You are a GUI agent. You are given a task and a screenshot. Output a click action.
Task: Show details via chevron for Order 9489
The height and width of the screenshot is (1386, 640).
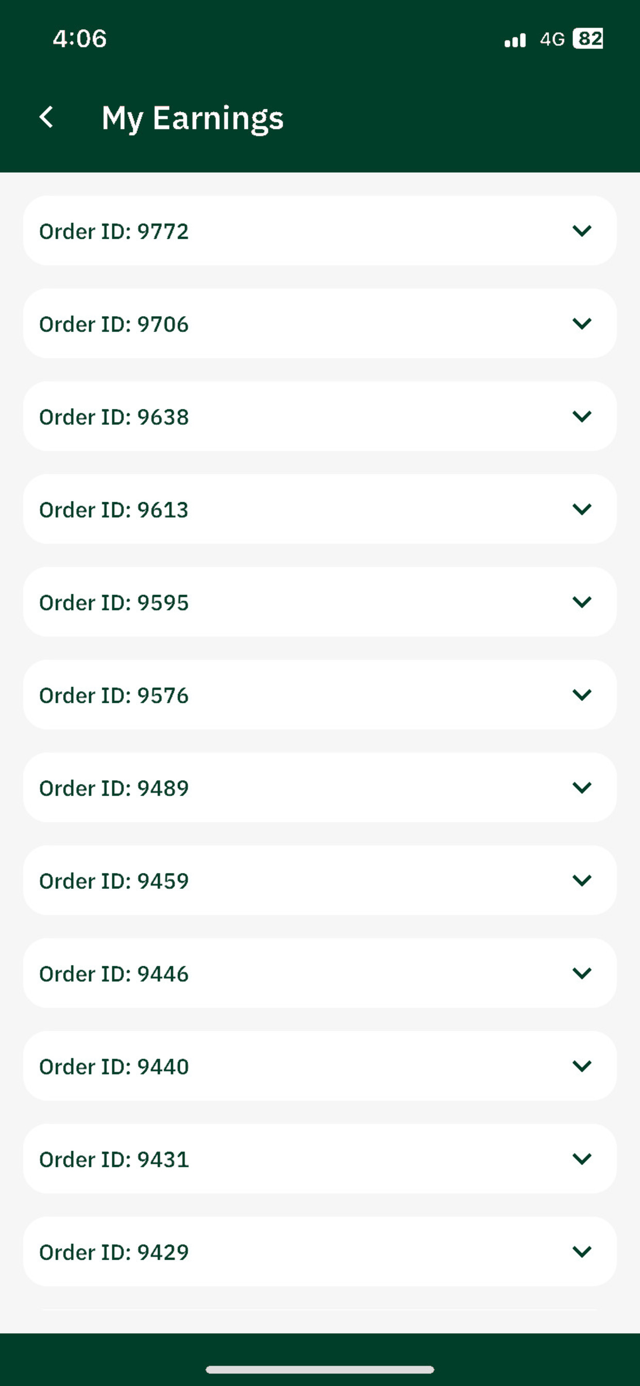(582, 788)
